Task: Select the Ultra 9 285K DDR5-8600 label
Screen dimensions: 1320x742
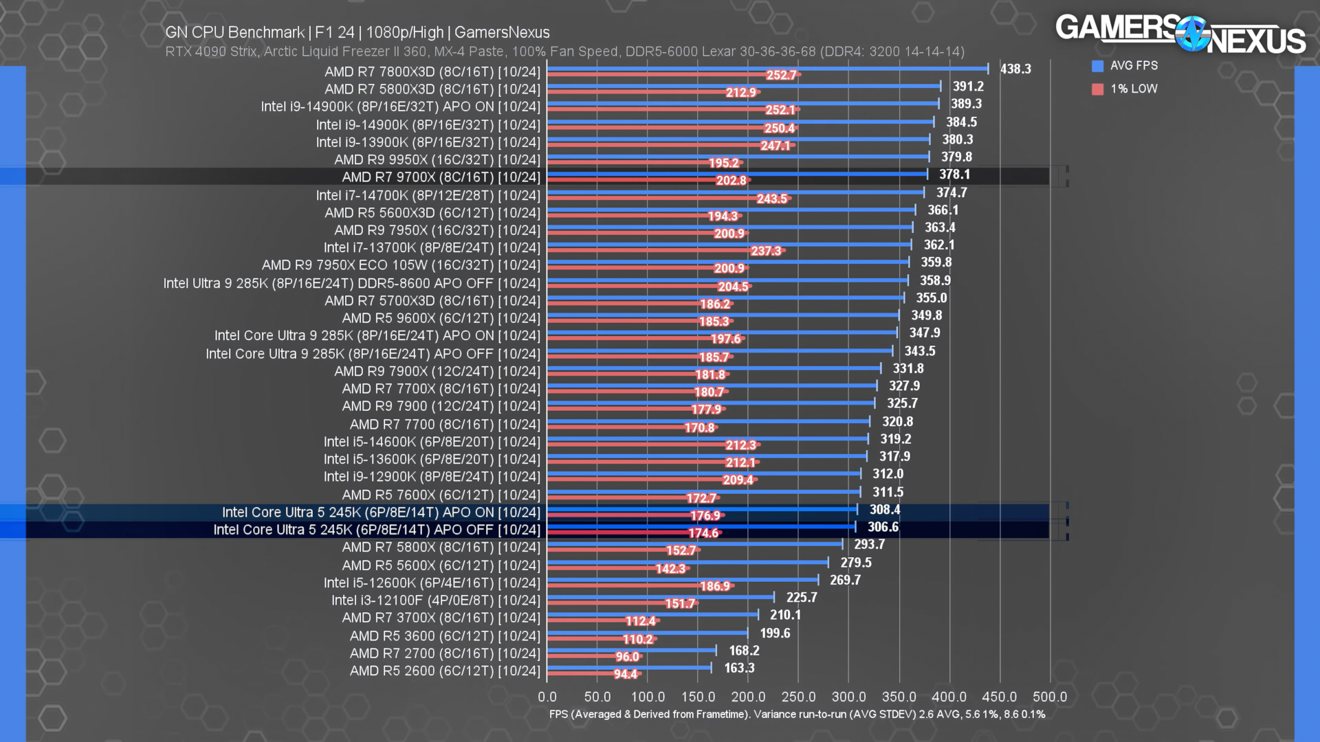Action: tap(352, 283)
